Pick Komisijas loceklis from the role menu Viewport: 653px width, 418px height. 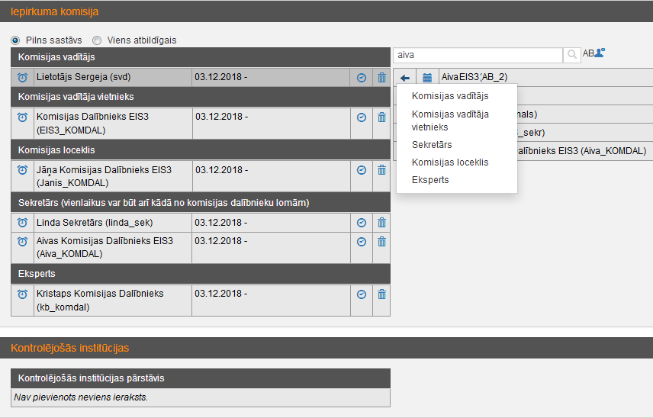pyautogui.click(x=450, y=162)
